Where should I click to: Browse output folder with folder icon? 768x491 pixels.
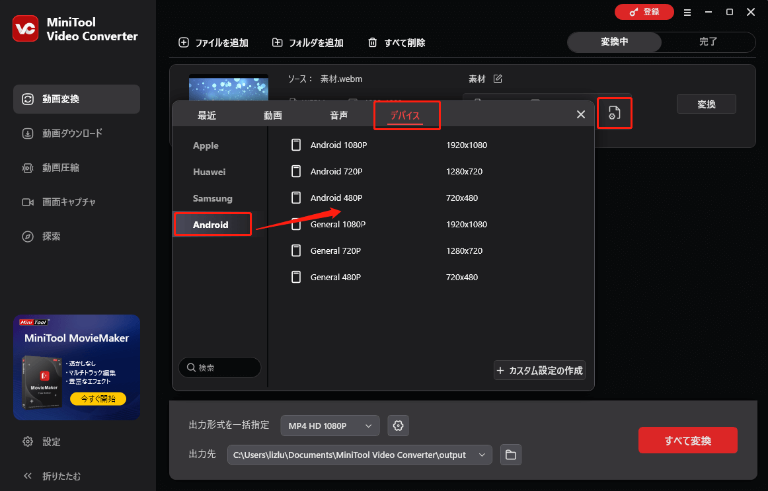pos(511,455)
